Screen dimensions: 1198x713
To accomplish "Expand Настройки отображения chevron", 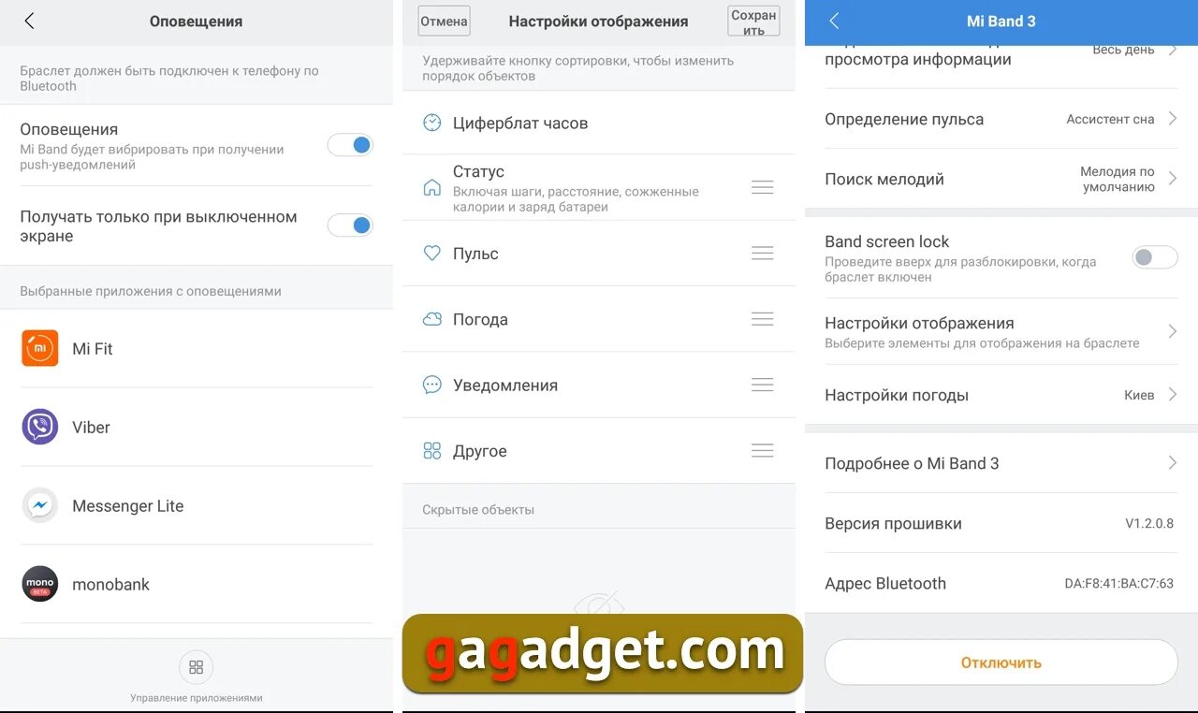I will pos(1172,331).
